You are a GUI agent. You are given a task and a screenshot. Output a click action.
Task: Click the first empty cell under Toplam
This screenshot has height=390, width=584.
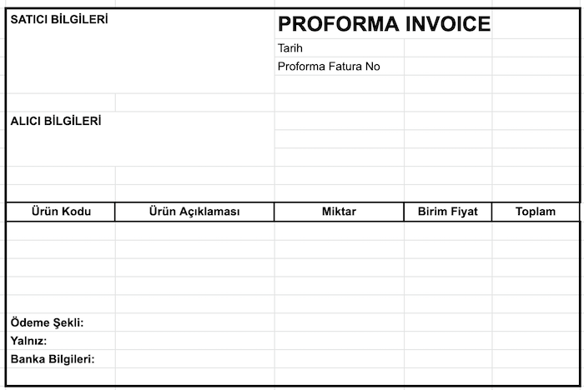click(536, 231)
